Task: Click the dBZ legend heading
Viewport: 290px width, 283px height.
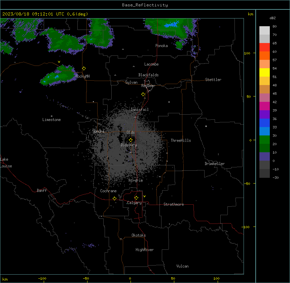Action: click(x=273, y=18)
